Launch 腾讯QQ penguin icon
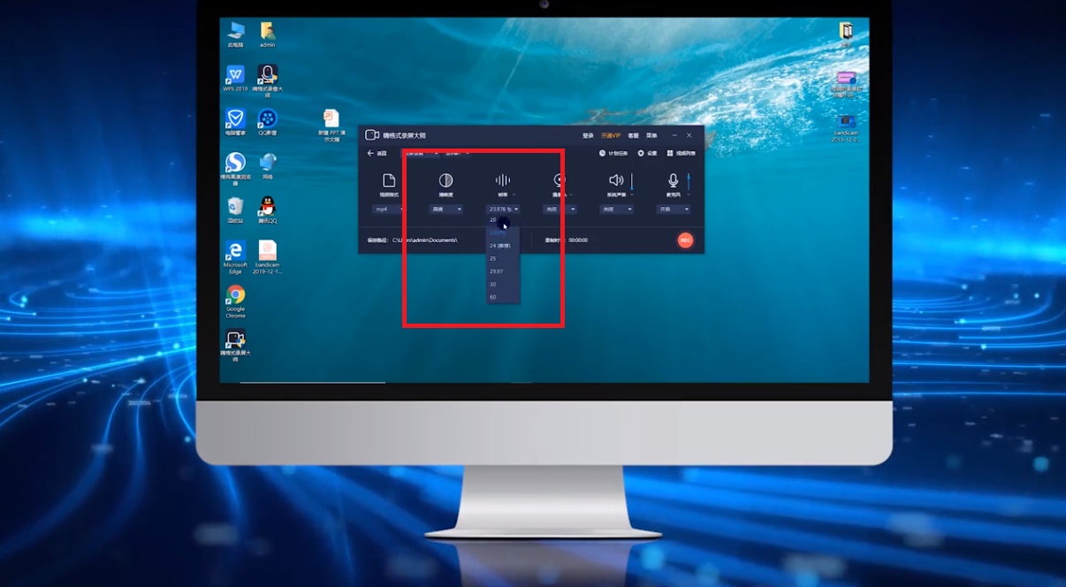Screen dimensions: 1066x587 point(268,210)
